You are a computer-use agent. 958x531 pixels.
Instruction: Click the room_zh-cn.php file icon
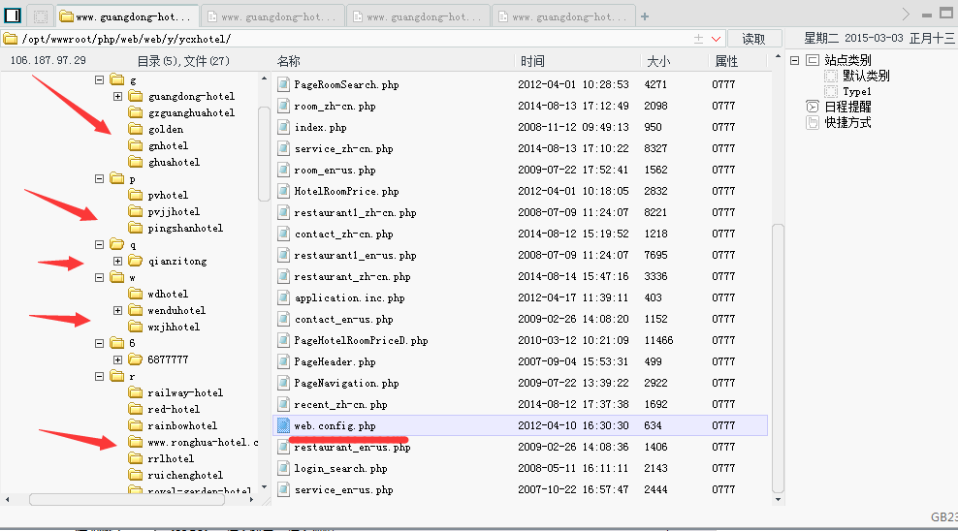click(x=283, y=106)
